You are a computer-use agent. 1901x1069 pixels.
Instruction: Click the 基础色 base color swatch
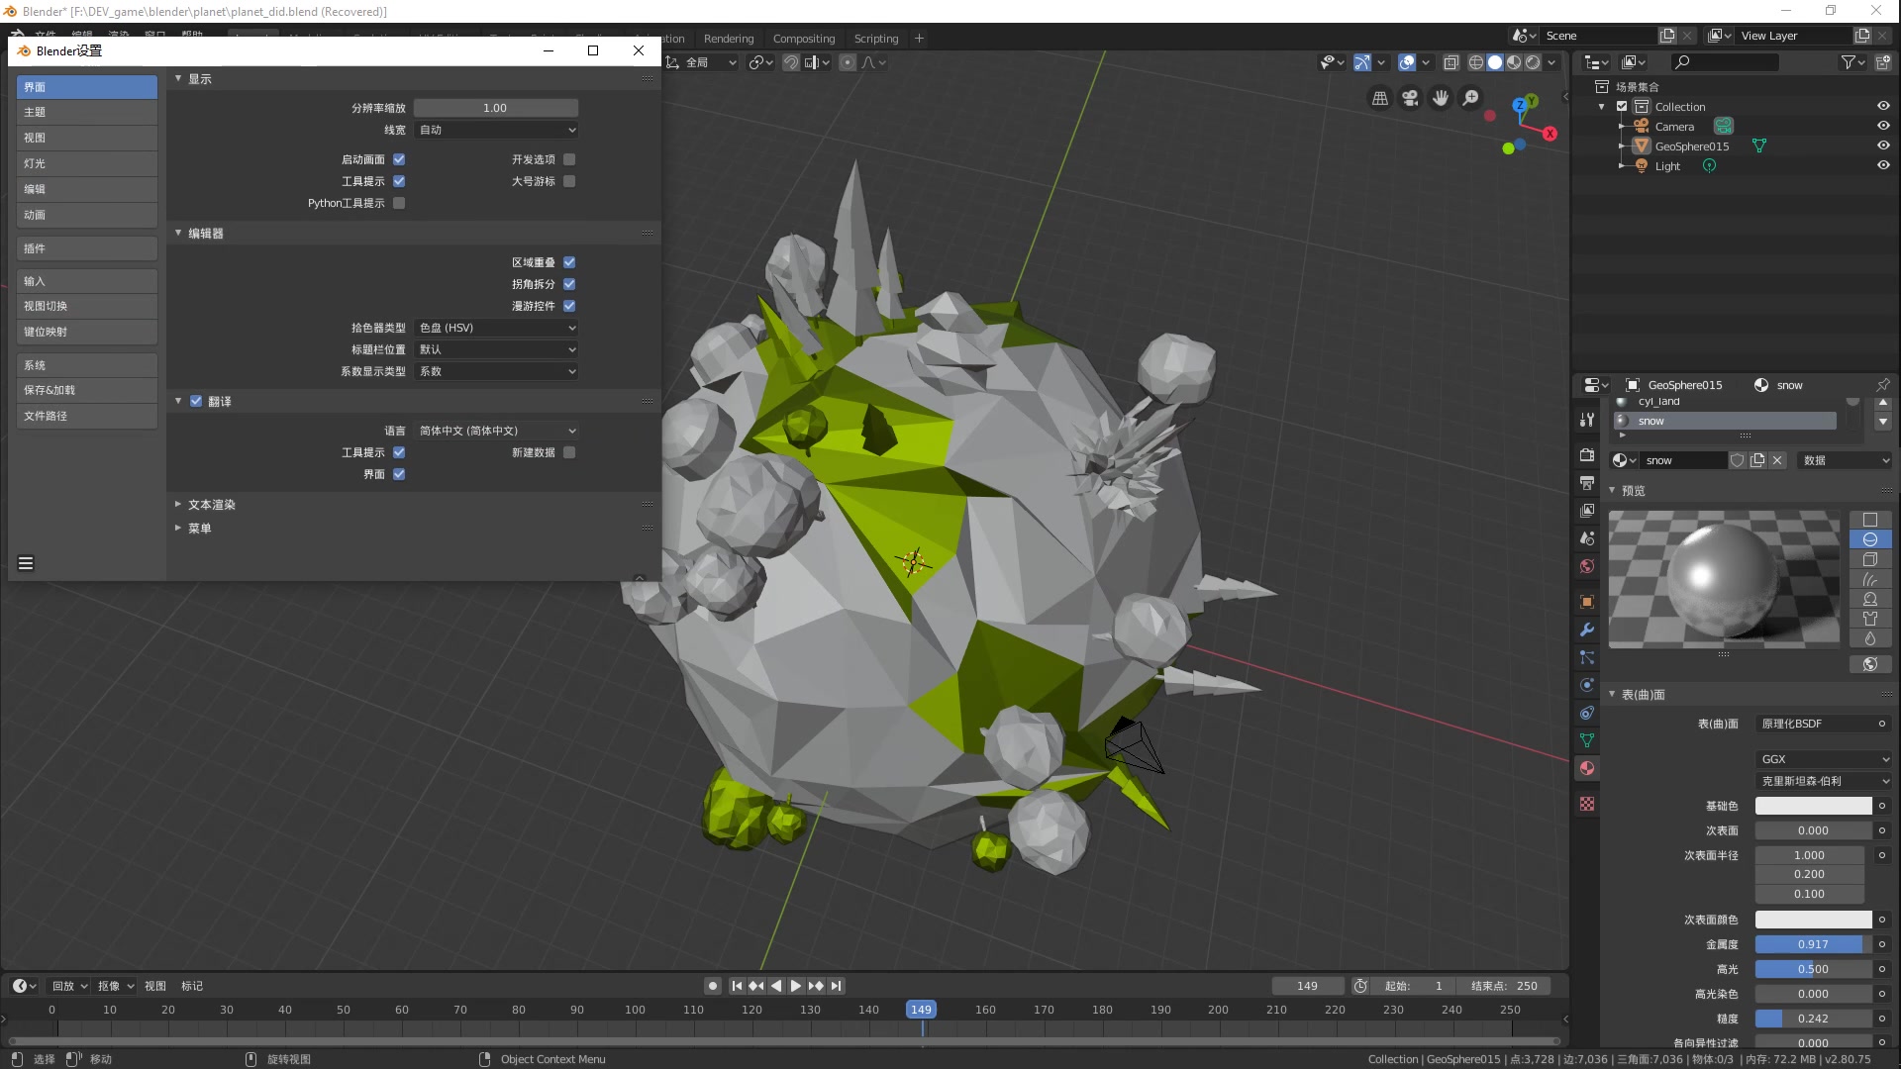[x=1813, y=806]
